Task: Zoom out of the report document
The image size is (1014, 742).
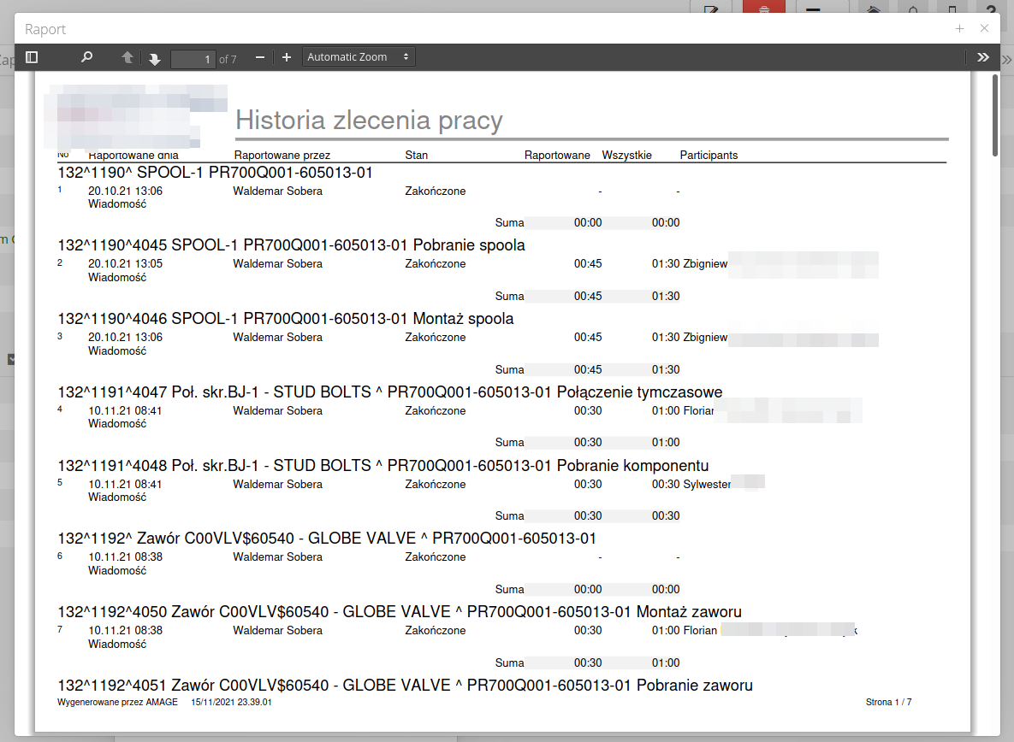Action: (260, 56)
